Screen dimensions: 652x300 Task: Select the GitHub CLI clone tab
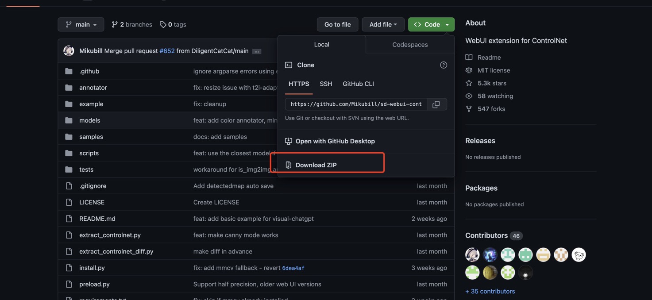(x=358, y=84)
